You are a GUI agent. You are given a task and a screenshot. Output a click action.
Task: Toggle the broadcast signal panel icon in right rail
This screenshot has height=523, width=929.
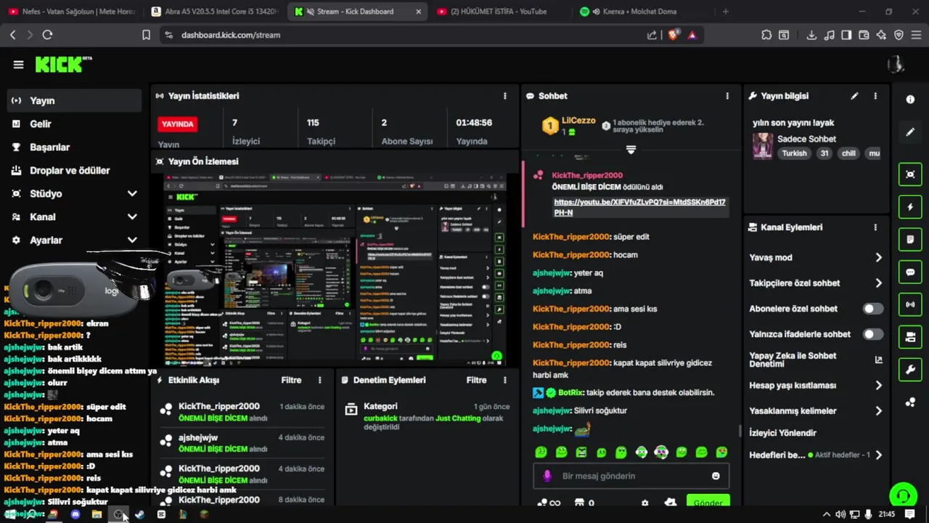[910, 304]
